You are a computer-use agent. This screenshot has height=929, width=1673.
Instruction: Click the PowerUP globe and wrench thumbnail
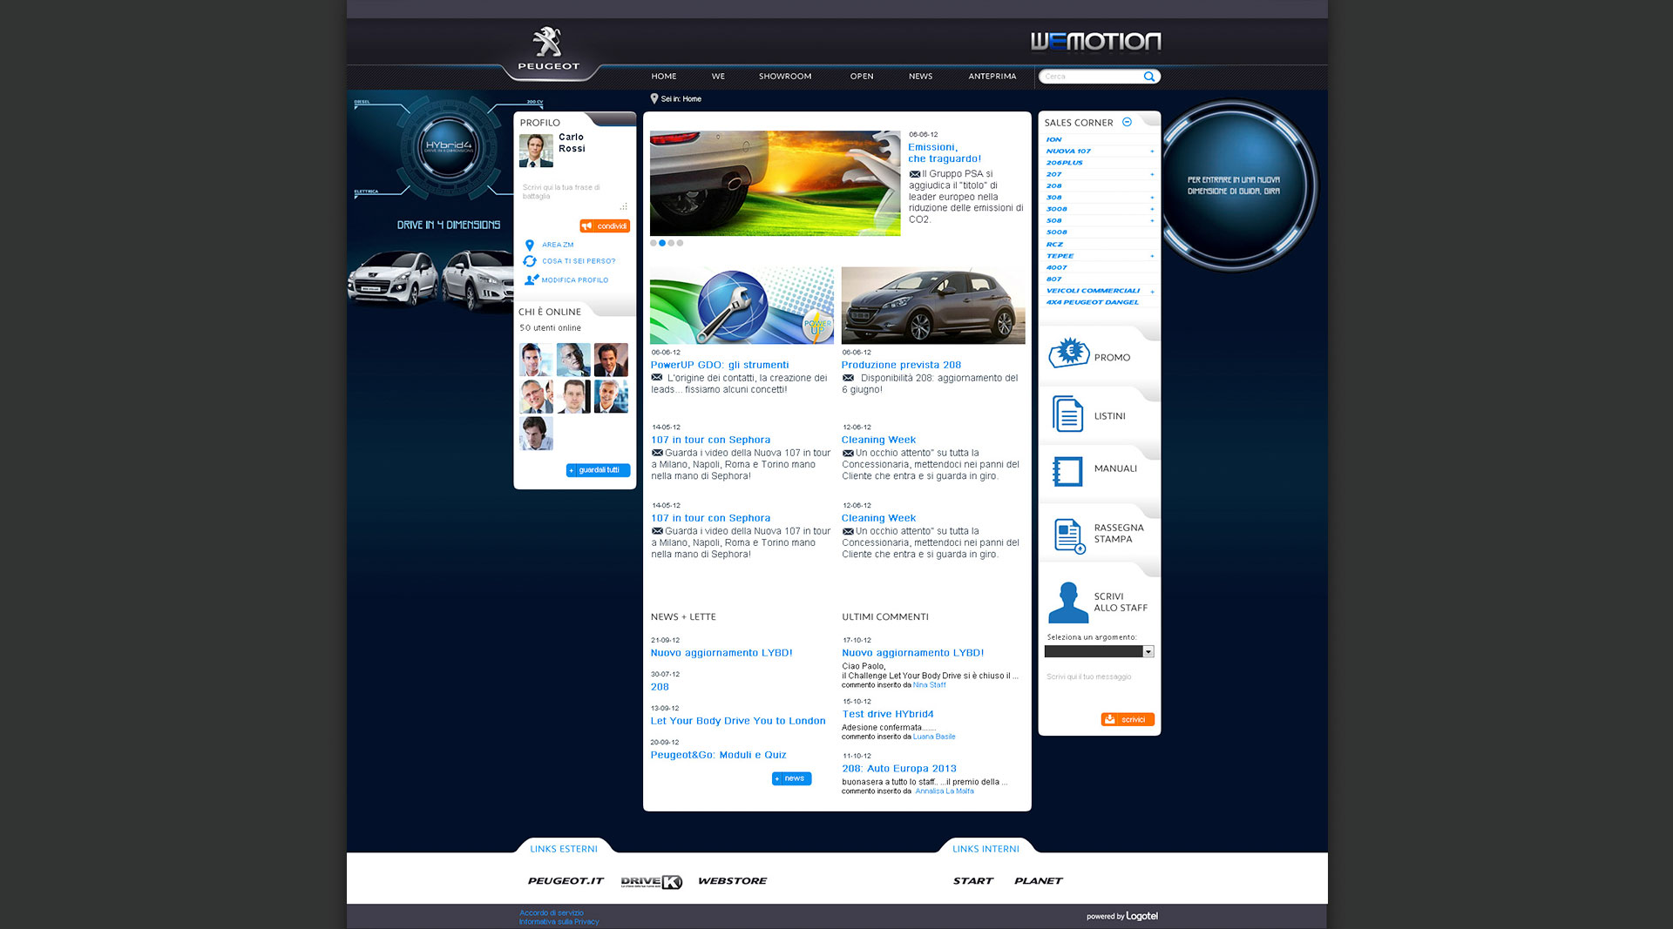click(742, 306)
